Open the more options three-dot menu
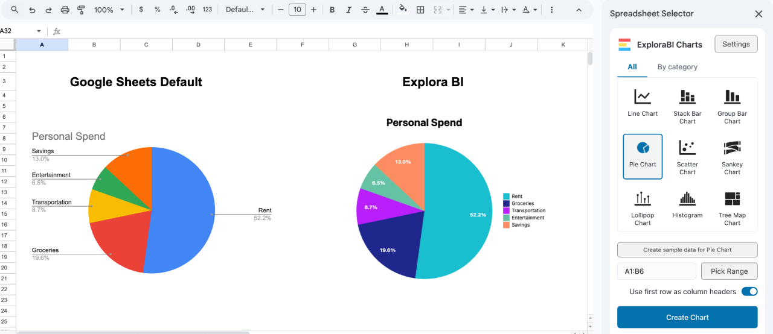This screenshot has height=334, width=773. click(551, 10)
